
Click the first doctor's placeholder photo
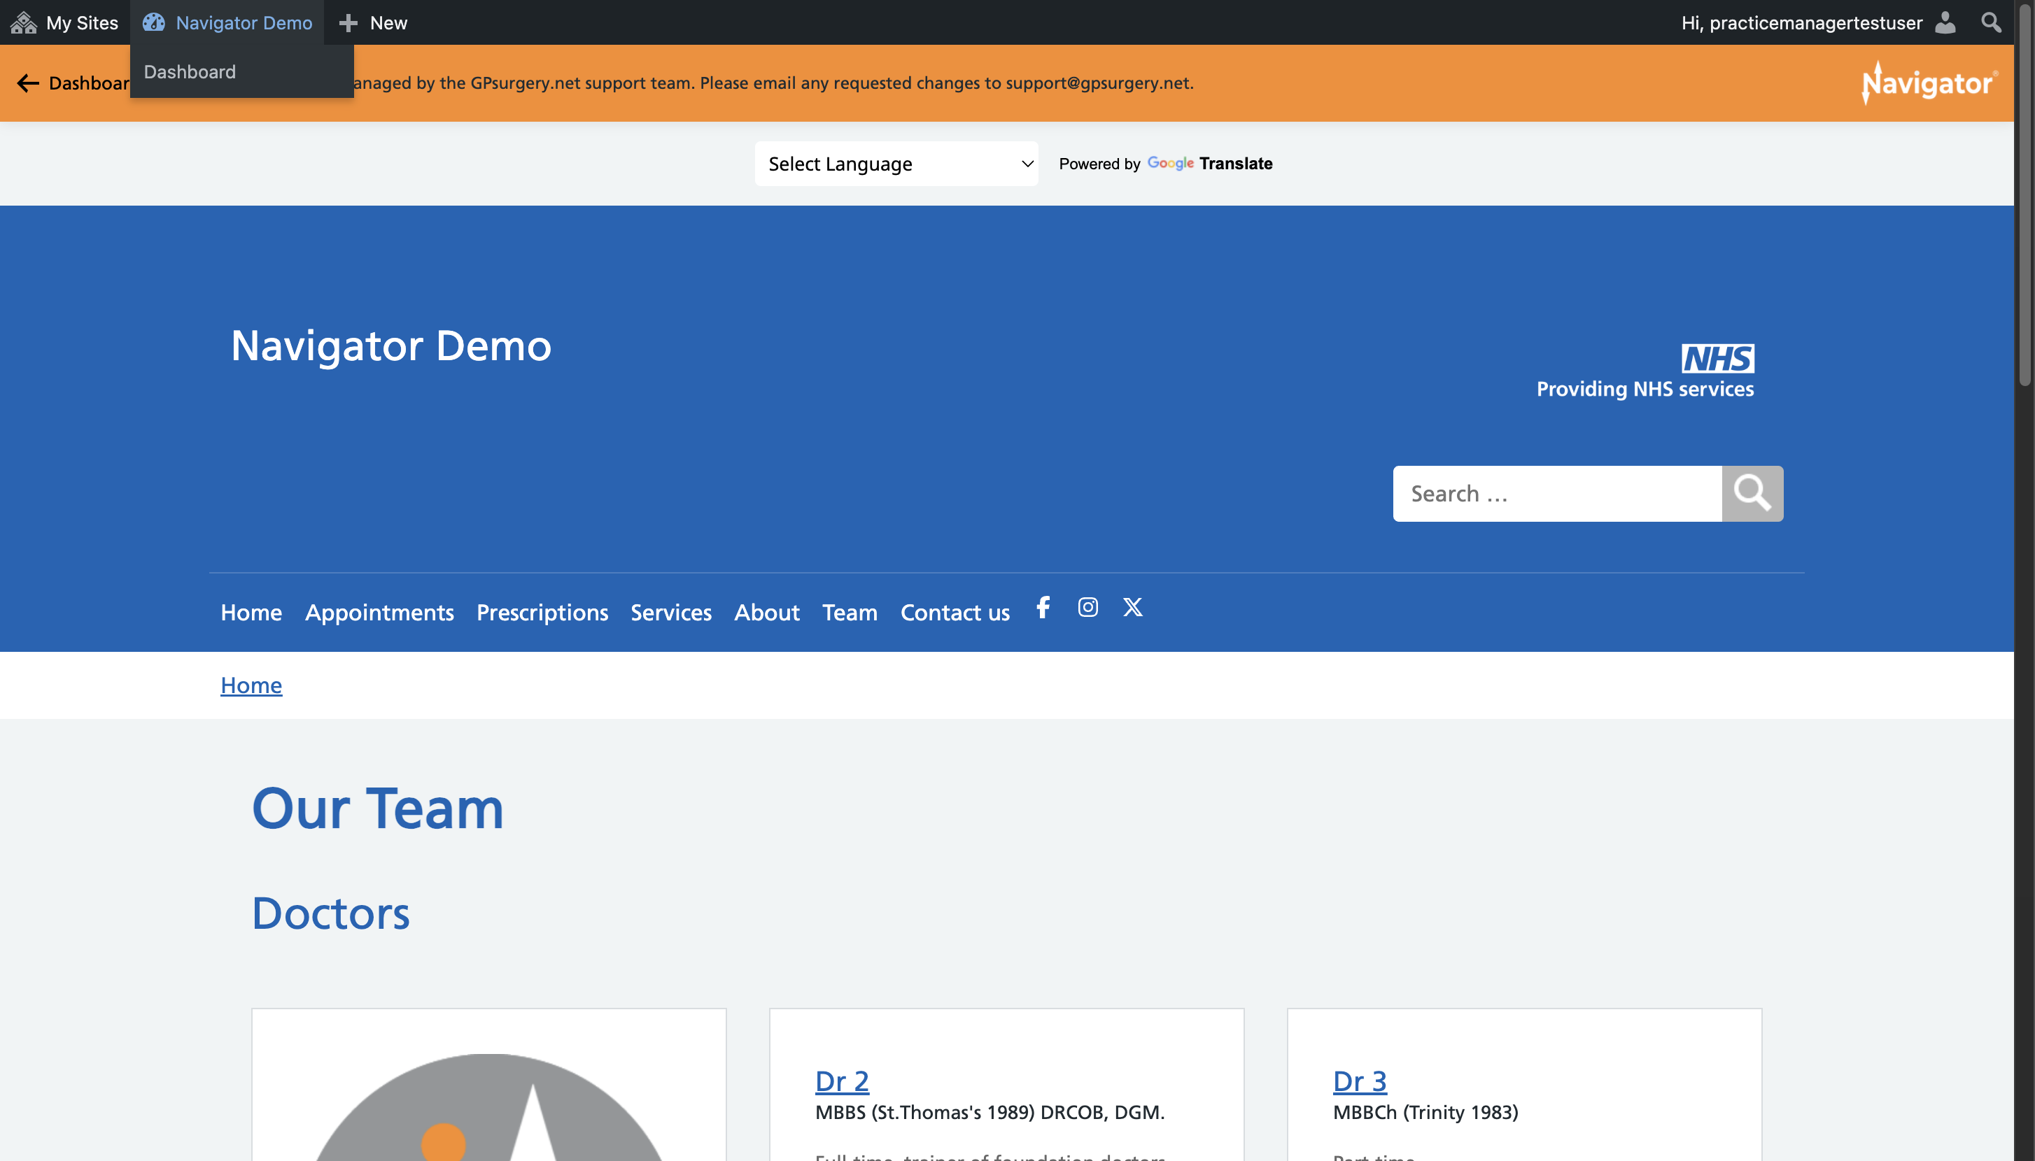pos(489,1106)
